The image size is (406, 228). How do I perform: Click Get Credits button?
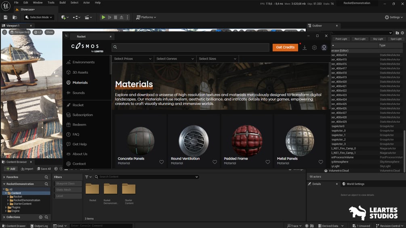tap(285, 47)
